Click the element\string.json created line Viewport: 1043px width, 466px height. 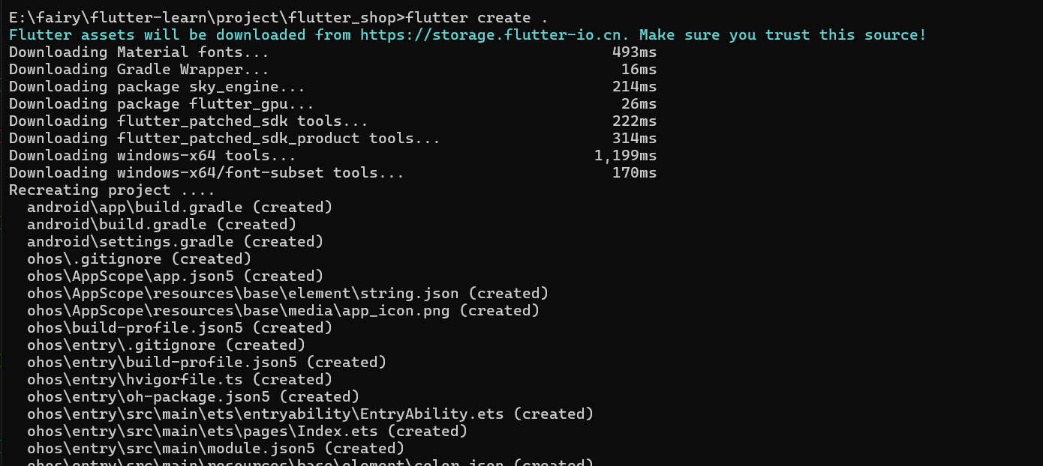[x=287, y=293]
